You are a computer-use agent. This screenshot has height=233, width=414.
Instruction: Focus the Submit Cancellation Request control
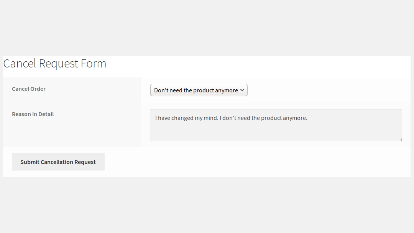[58, 162]
